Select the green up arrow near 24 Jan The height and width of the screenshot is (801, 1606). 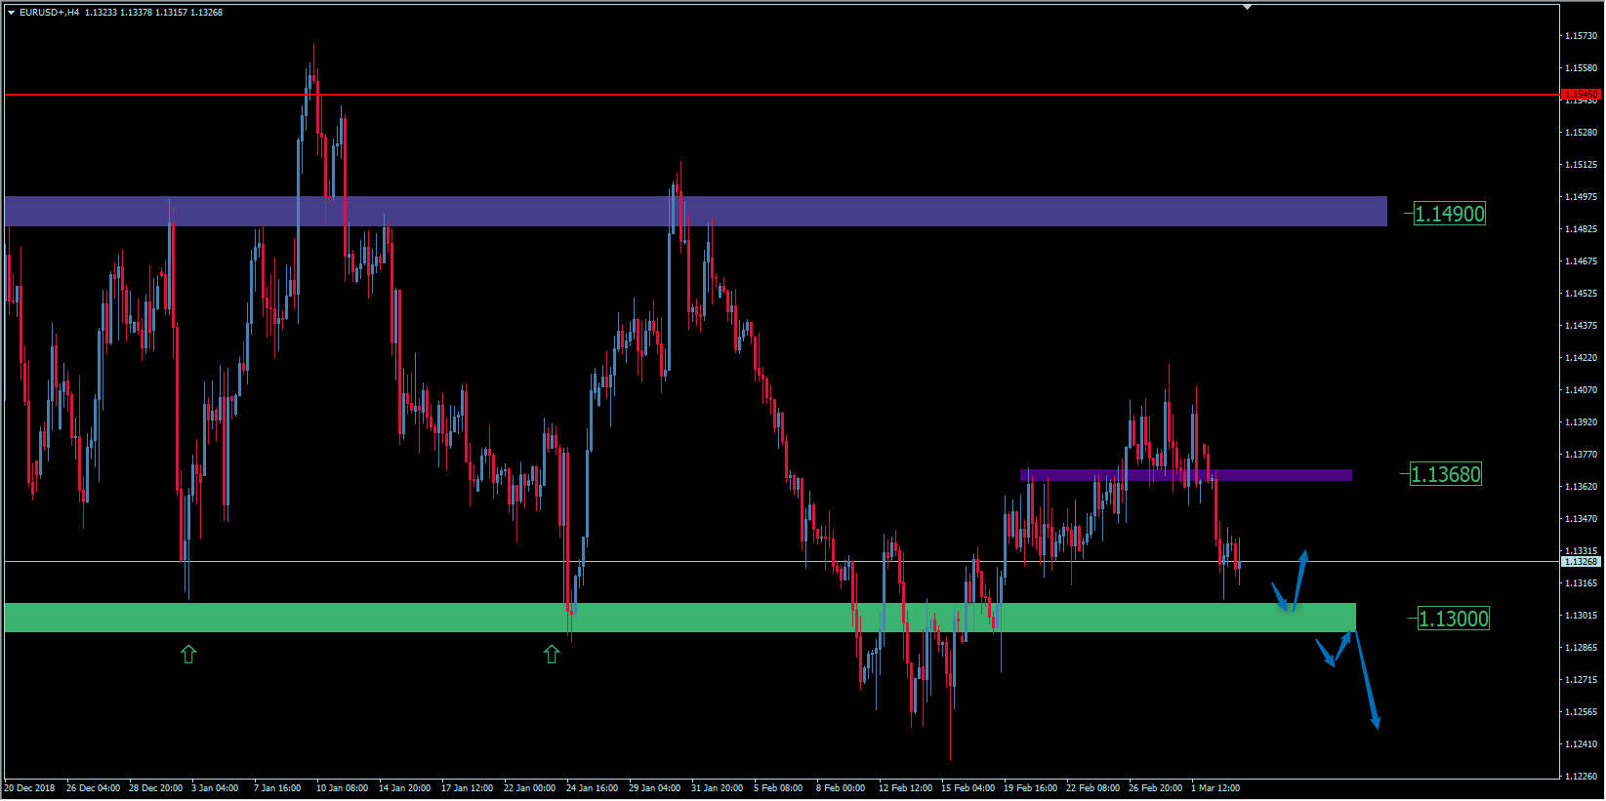coord(552,655)
